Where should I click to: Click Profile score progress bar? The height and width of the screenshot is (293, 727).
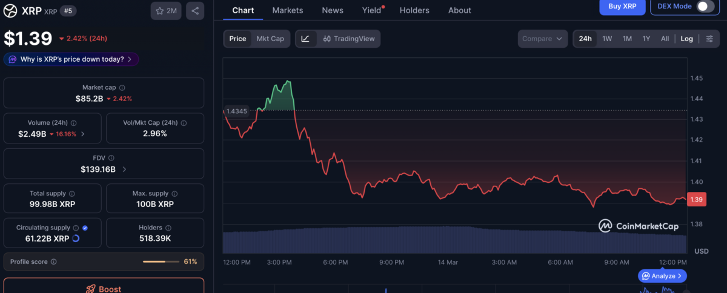(162, 262)
